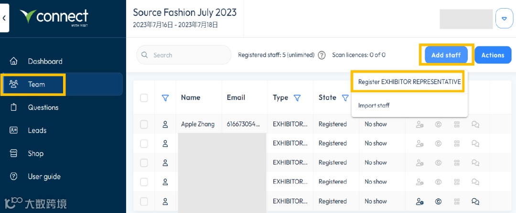Open the Type column filter
The width and height of the screenshot is (516, 213).
[297, 98]
